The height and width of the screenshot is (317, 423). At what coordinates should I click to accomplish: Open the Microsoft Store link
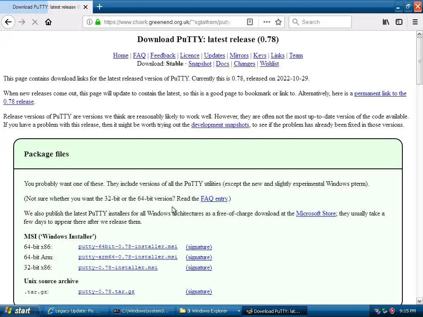click(316, 213)
